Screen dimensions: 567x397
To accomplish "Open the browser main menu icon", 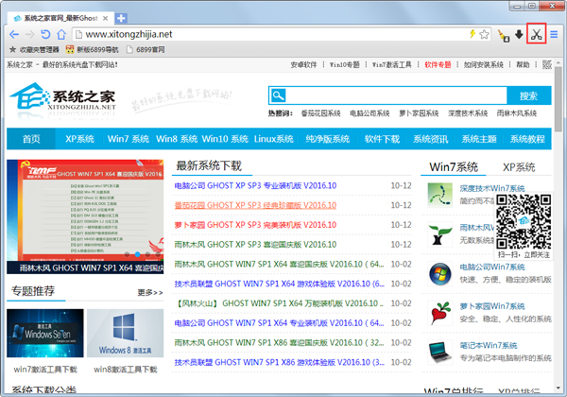I will click(554, 34).
